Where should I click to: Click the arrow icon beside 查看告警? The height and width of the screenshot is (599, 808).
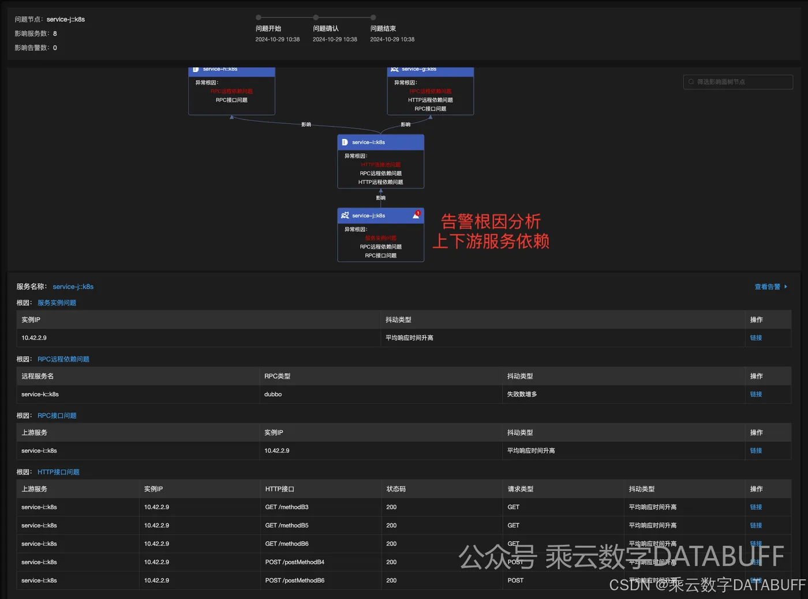tap(785, 287)
